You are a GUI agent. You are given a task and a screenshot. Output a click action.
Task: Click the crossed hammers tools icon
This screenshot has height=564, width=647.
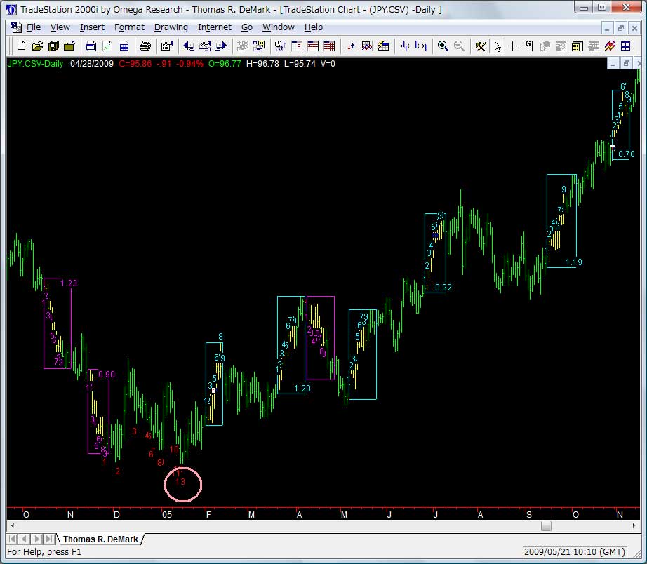[481, 46]
